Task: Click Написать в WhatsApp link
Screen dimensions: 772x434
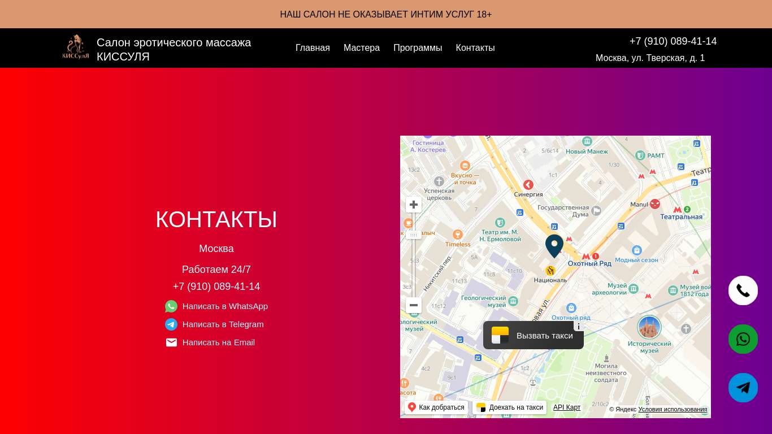Action: click(x=224, y=306)
